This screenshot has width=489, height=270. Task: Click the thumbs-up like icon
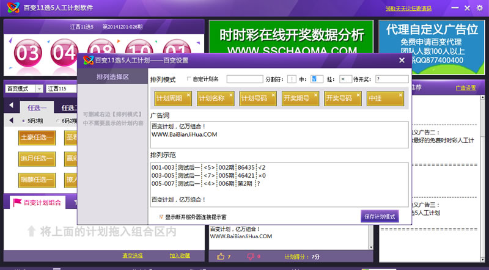click(221, 257)
